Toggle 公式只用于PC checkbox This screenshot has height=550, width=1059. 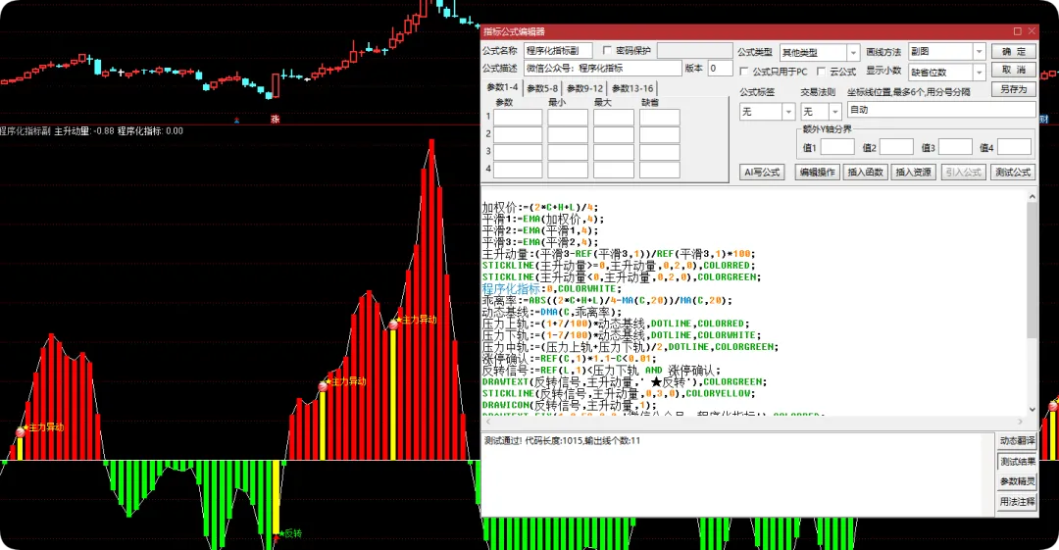(x=744, y=71)
